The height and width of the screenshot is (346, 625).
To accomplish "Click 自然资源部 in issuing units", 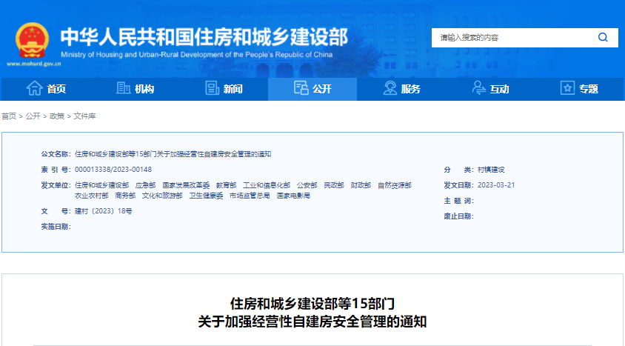I will [395, 185].
